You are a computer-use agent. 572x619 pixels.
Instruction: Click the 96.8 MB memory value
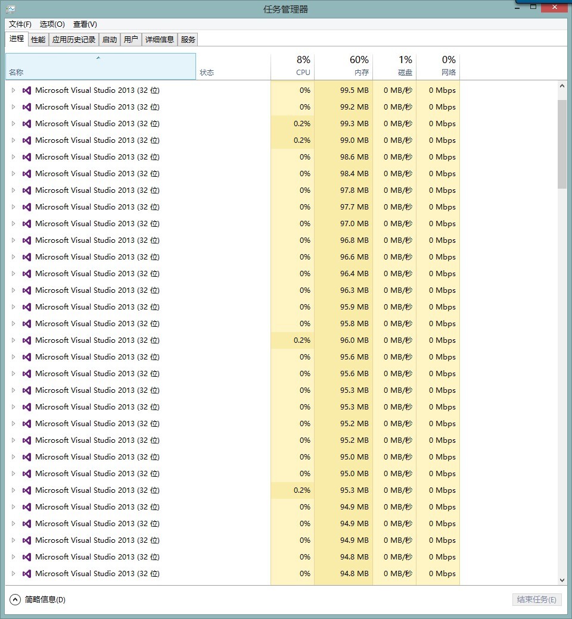[x=354, y=240]
